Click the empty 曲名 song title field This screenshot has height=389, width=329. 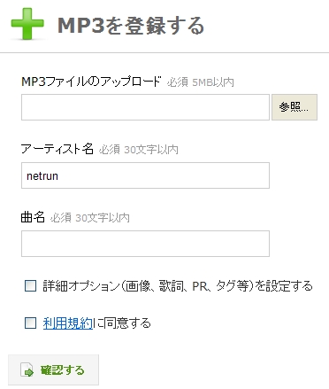[145, 244]
